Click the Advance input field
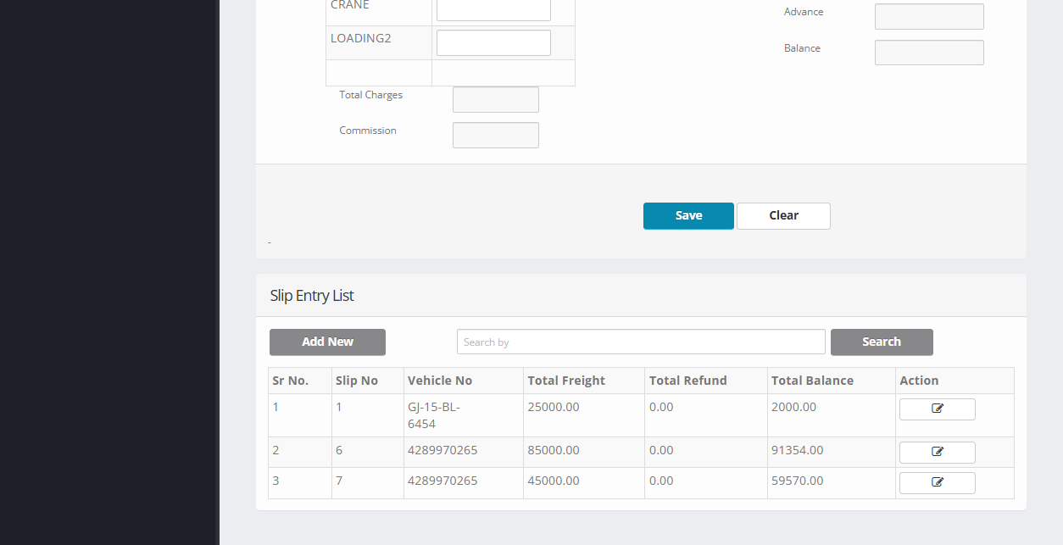Viewport: 1063px width, 545px height. [x=929, y=17]
